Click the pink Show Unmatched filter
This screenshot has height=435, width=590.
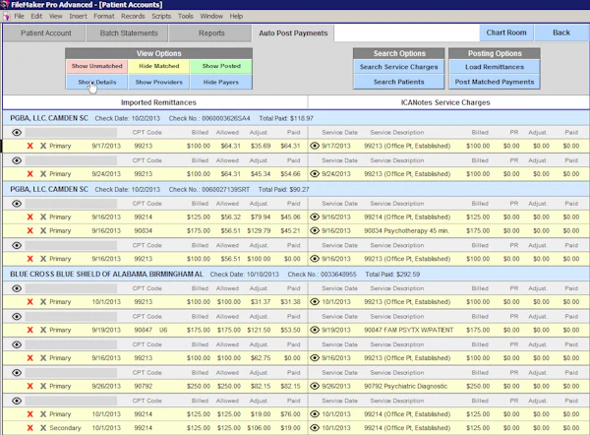97,66
